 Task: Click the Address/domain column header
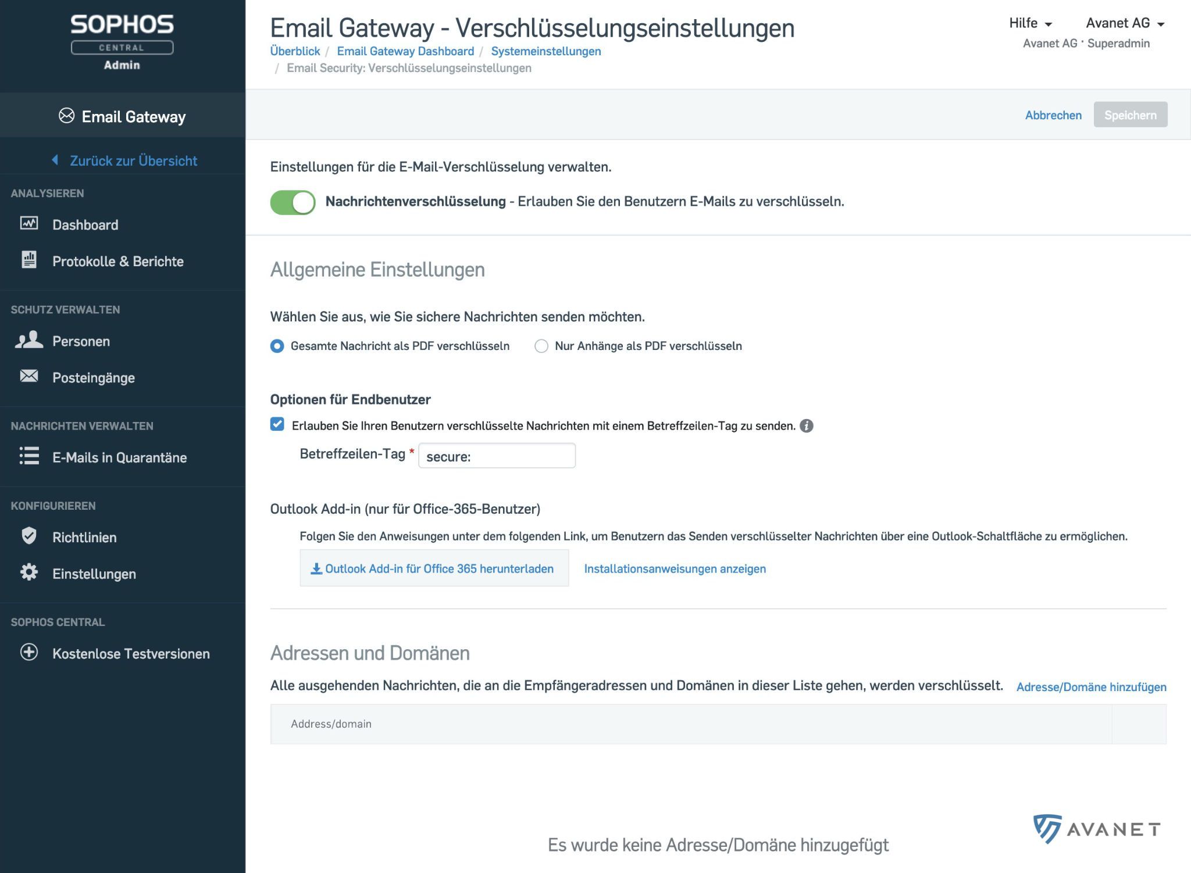[331, 724]
